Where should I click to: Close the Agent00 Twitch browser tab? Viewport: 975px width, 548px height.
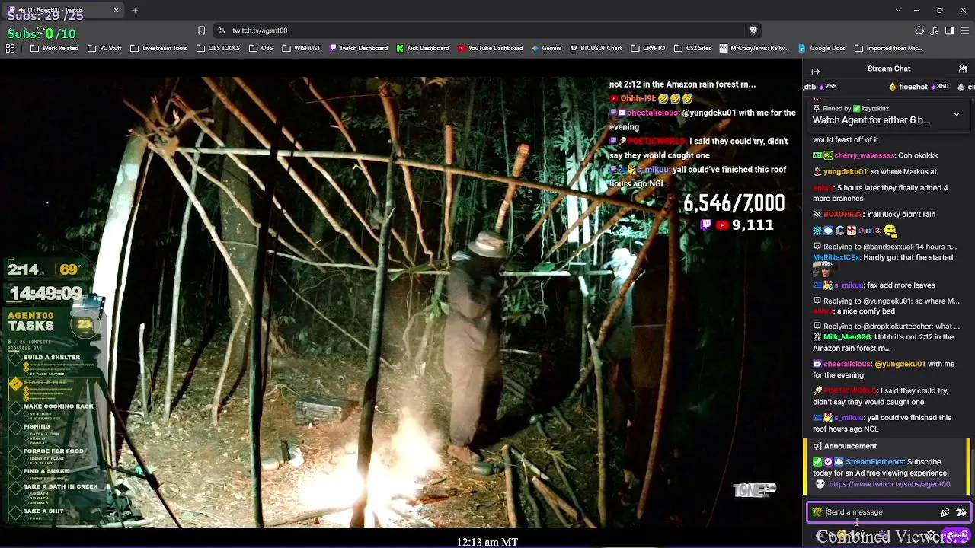pos(117,11)
